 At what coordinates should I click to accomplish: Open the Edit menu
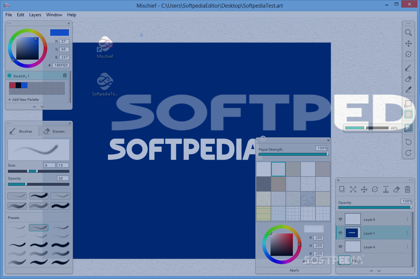point(20,15)
